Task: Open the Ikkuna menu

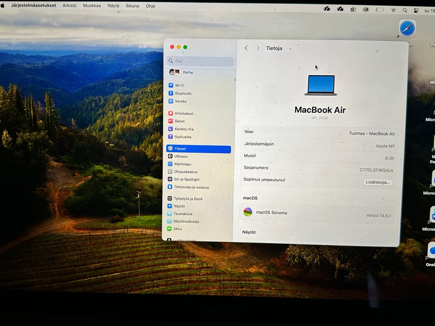Action: coord(132,6)
